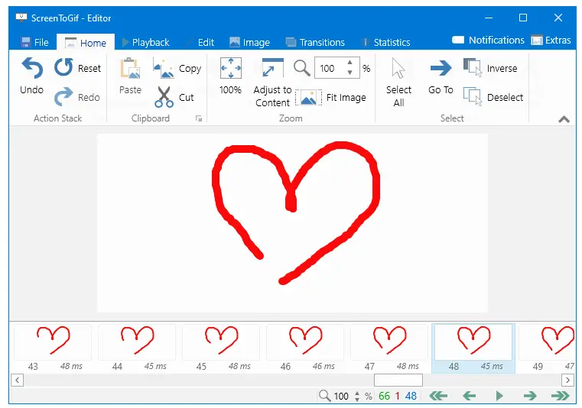Click the heart drawing canvas
The image size is (582, 408).
[292, 223]
